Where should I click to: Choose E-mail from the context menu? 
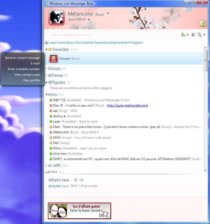pyautogui.click(x=35, y=63)
